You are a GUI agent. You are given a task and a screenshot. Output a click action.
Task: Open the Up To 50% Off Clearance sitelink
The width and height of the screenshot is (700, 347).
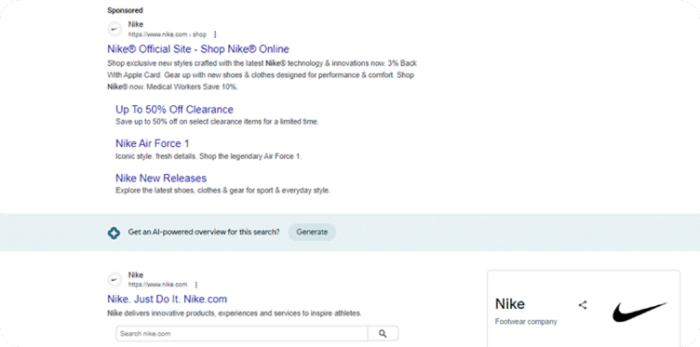coord(174,109)
